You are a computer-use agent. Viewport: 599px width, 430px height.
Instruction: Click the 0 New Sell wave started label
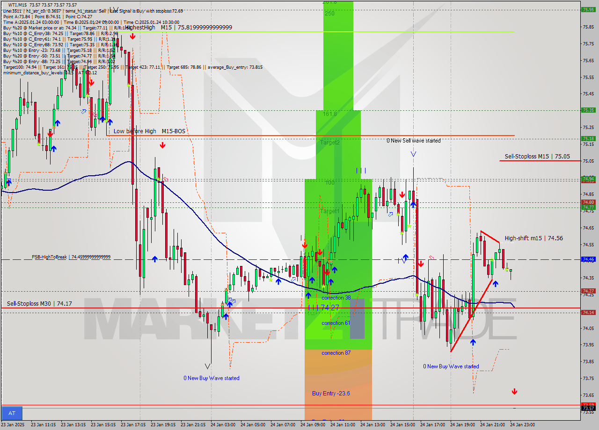(413, 141)
